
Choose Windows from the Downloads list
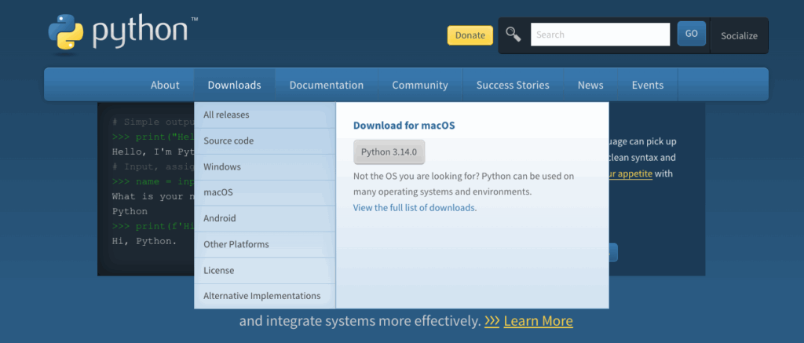pyautogui.click(x=222, y=166)
